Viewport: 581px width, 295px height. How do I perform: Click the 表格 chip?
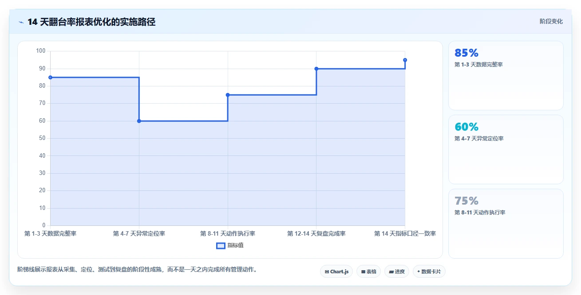(368, 272)
